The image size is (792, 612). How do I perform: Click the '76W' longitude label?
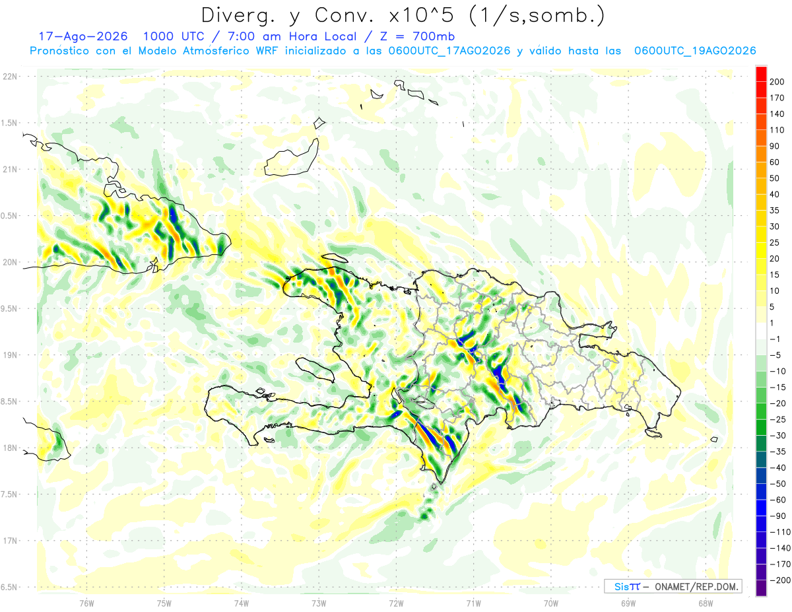click(86, 603)
